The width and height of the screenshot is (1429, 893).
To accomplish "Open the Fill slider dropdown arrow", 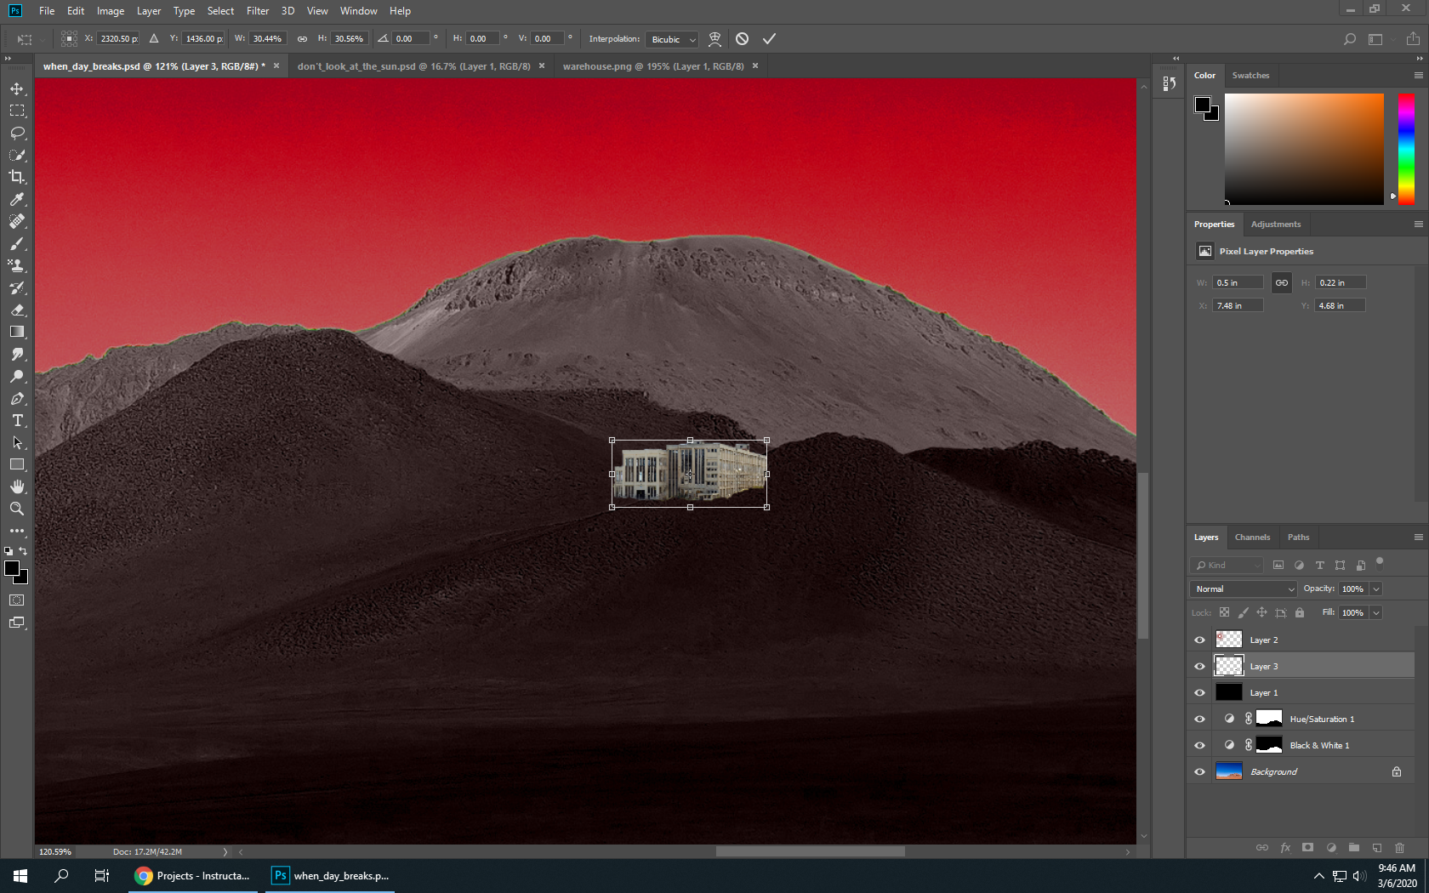I will coord(1376,613).
